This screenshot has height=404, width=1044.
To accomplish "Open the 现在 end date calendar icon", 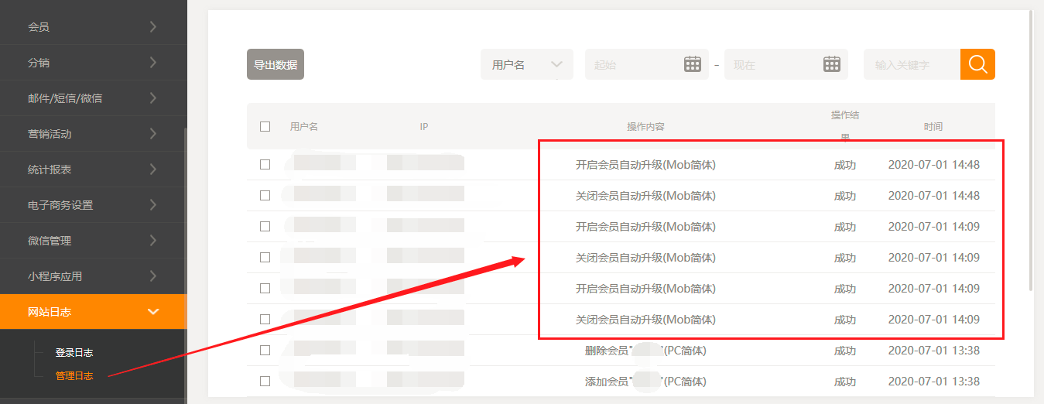I will [x=831, y=64].
